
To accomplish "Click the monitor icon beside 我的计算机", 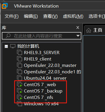I will [x=13, y=46].
